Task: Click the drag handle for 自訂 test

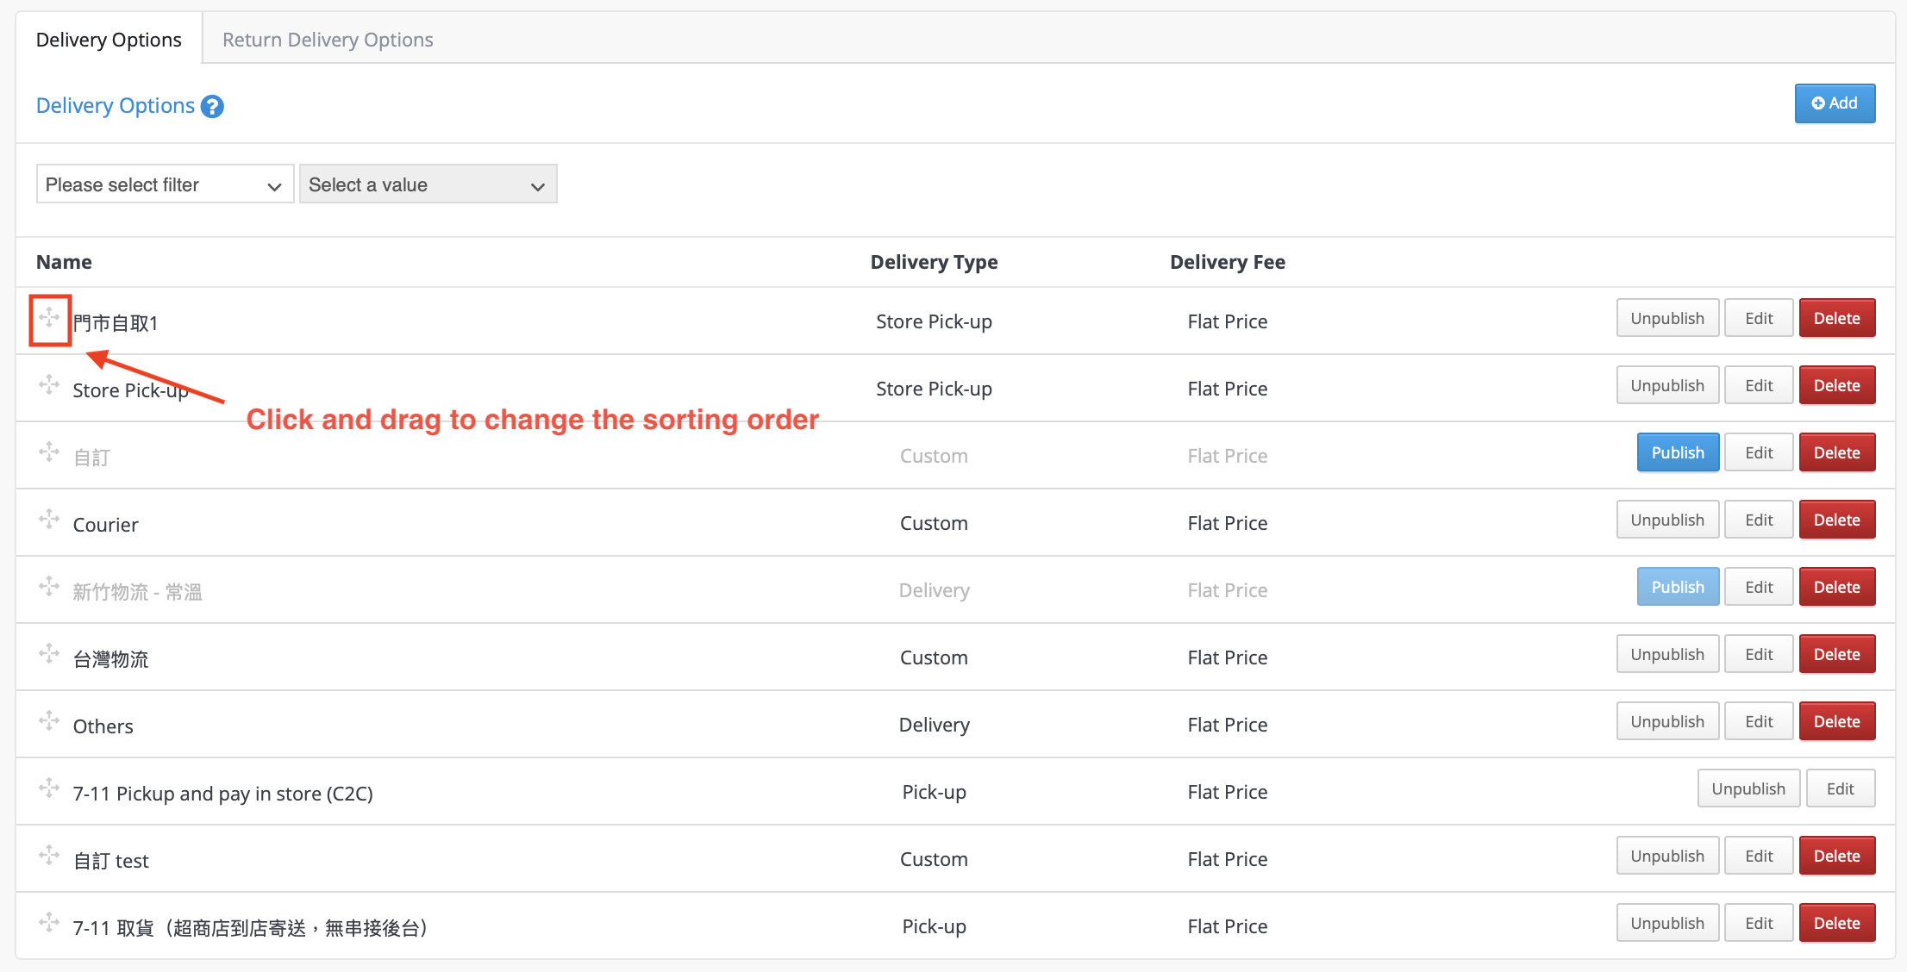Action: click(49, 856)
